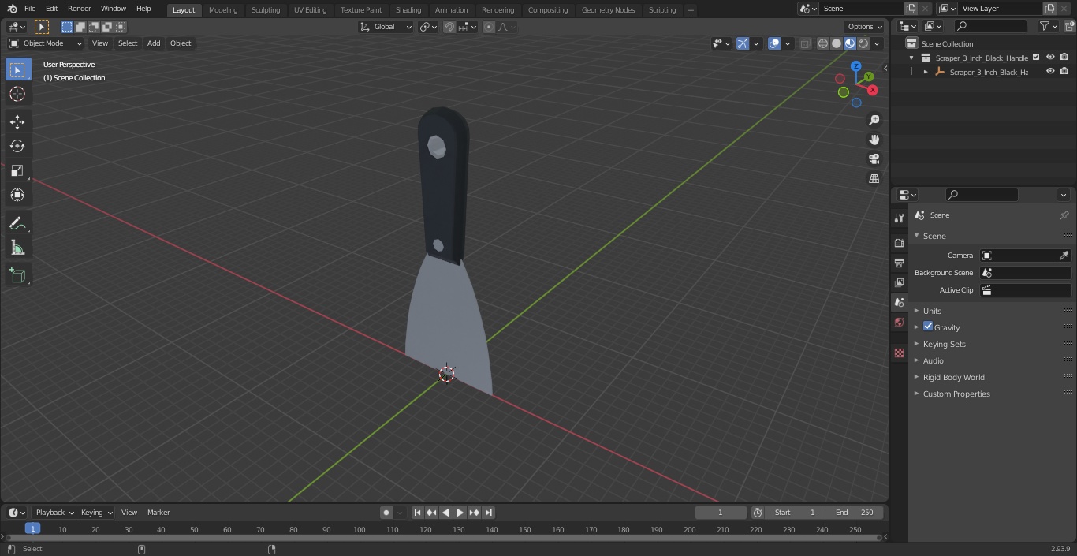Select the Transform tool

tap(17, 195)
